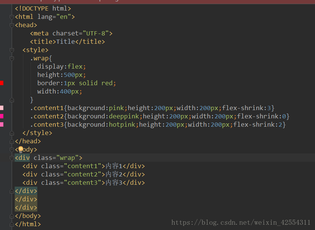Viewport: 315px width, 230px height.
Task: Click the pink background value in .content1 rule
Action: click(116, 108)
